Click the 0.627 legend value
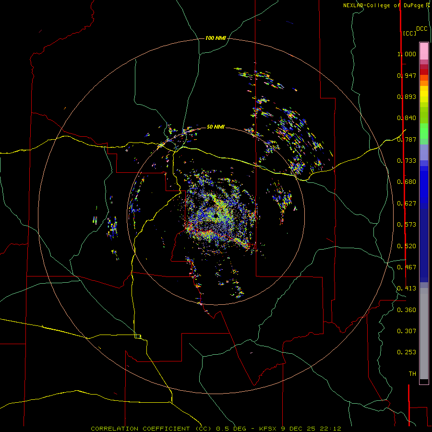This screenshot has height=432, width=432. (407, 204)
